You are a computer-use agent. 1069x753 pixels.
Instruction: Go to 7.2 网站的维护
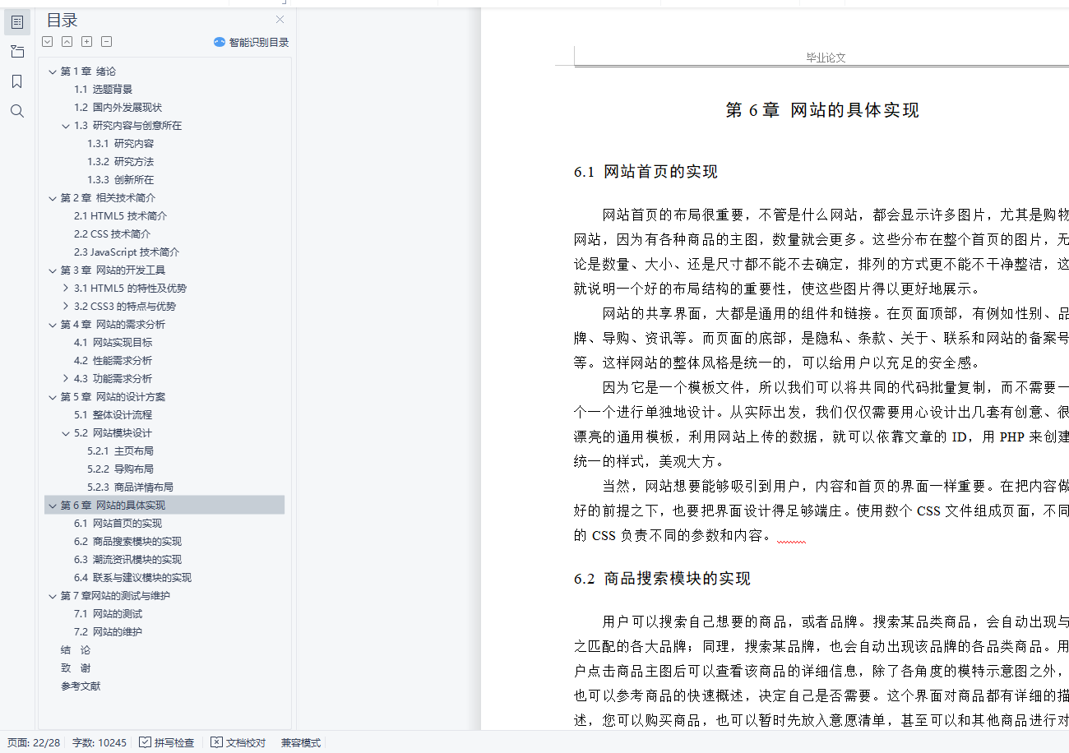[108, 632]
